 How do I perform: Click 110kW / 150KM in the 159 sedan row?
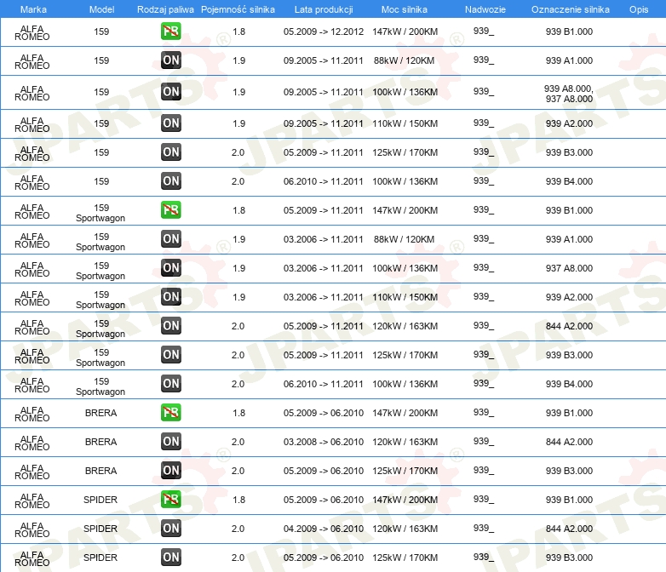(405, 123)
